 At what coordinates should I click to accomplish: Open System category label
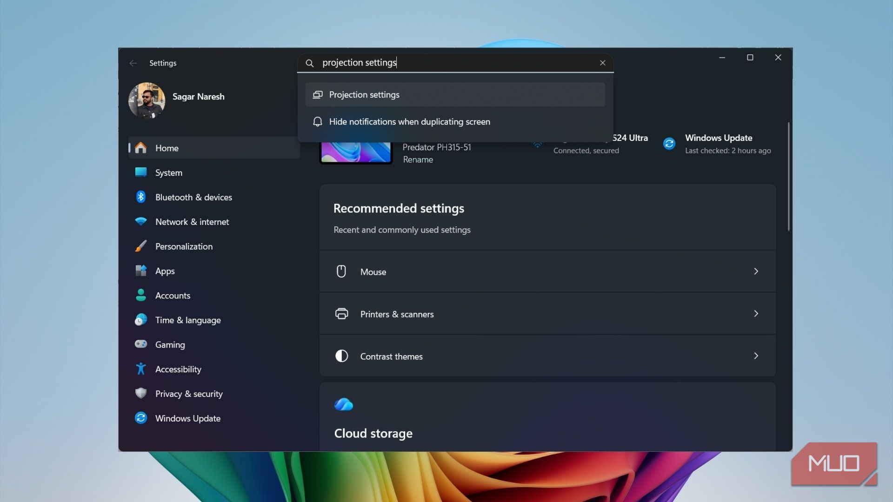tap(169, 173)
